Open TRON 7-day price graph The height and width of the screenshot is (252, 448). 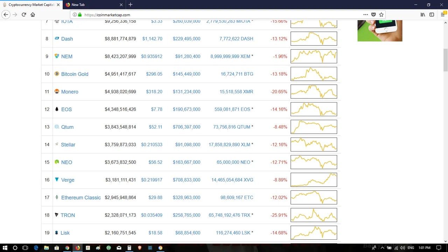[x=314, y=215]
